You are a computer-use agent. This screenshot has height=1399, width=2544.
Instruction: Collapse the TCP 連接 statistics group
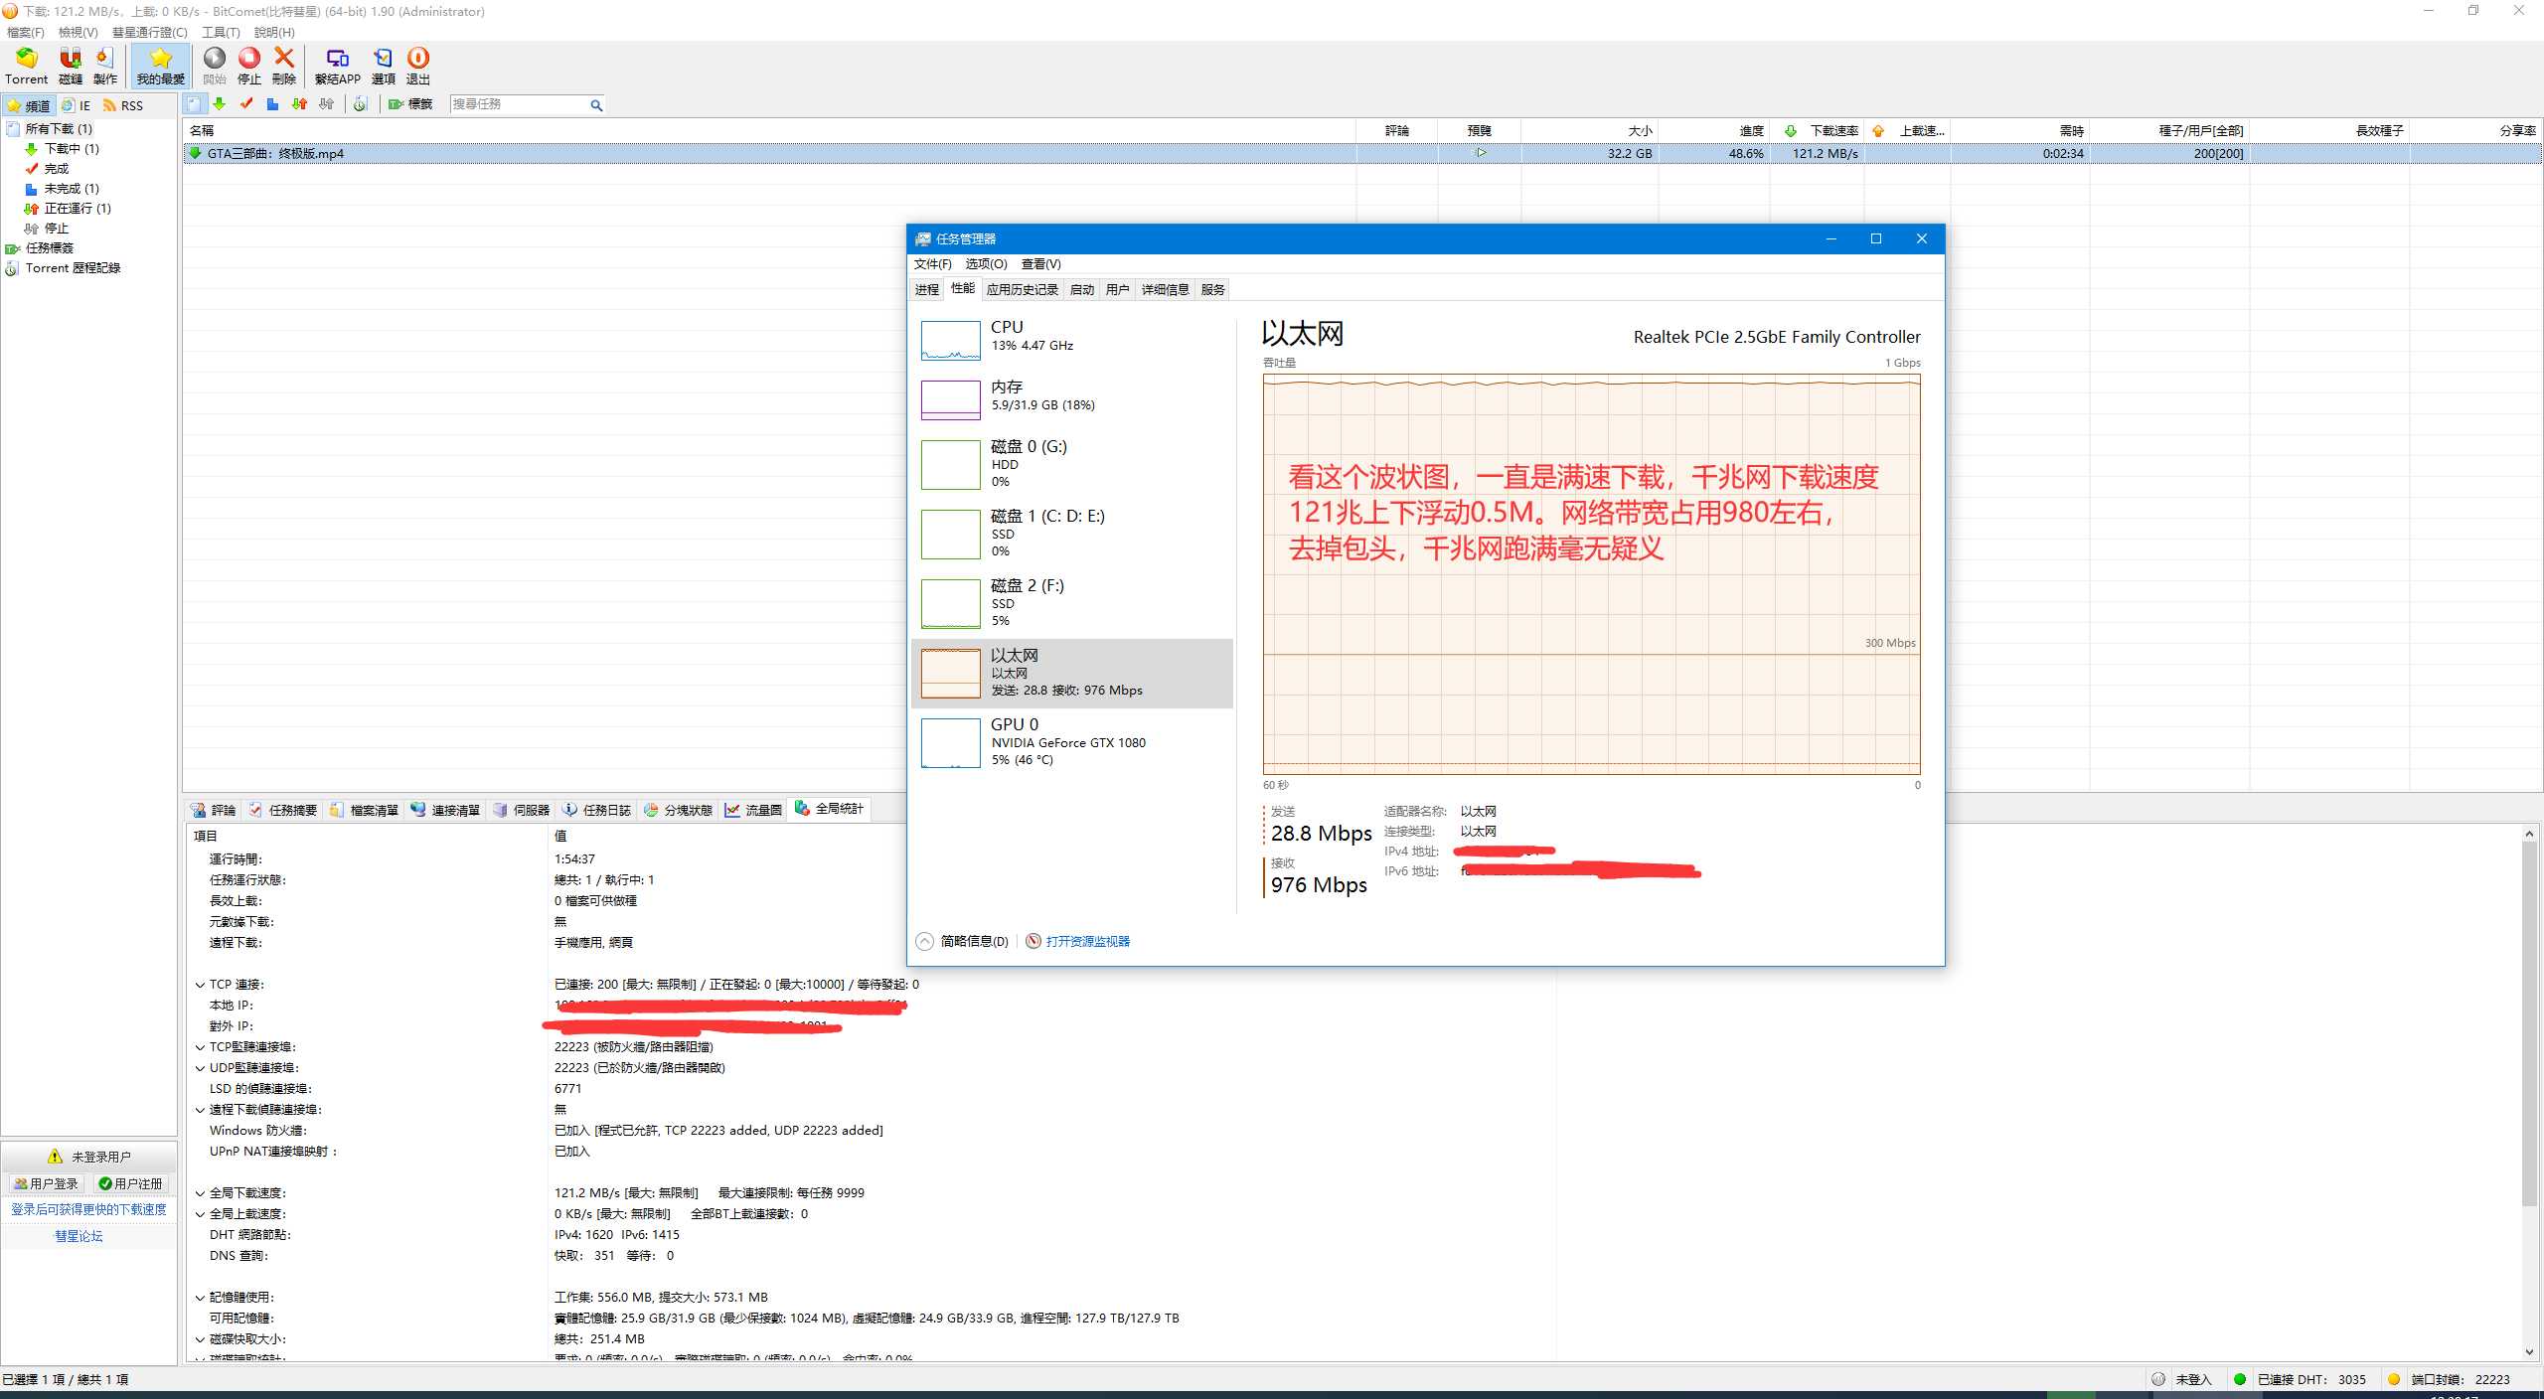click(x=200, y=985)
